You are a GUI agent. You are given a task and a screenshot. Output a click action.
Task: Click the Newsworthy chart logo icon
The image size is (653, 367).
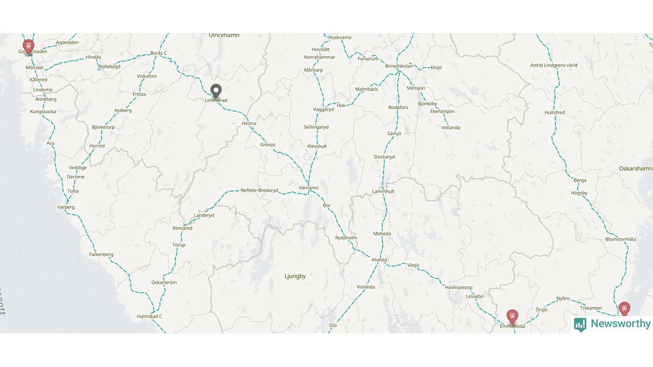[x=580, y=325]
